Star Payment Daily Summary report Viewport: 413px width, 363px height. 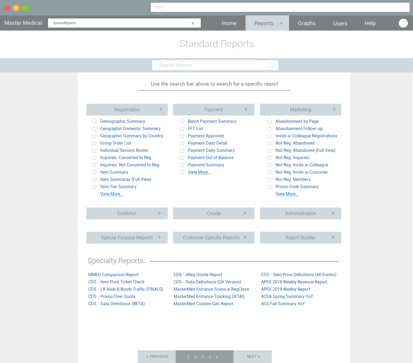pos(182,150)
